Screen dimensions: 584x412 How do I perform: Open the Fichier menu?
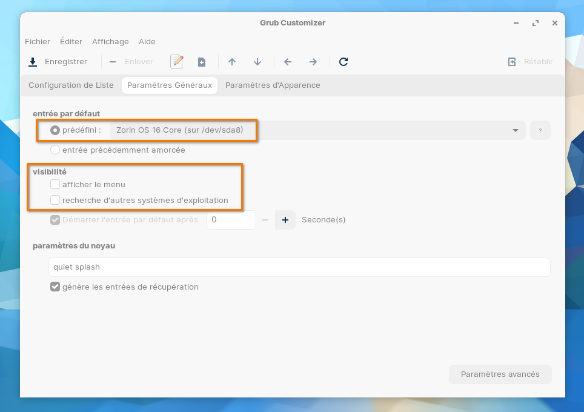[38, 42]
